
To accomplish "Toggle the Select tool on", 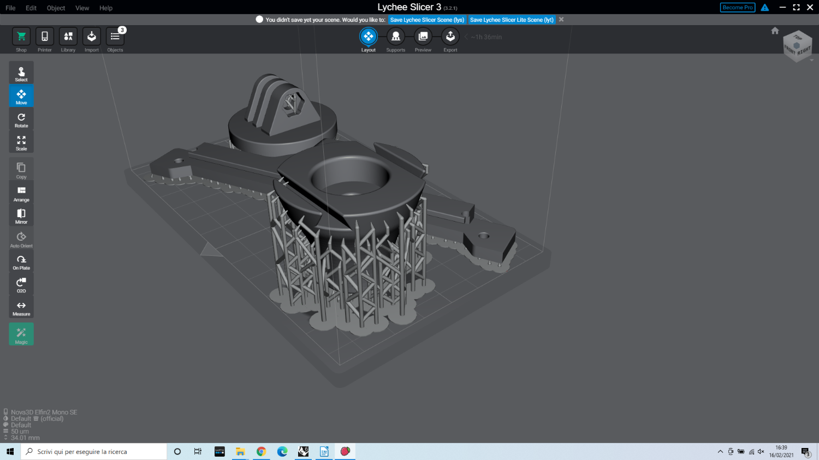I will 21,74.
